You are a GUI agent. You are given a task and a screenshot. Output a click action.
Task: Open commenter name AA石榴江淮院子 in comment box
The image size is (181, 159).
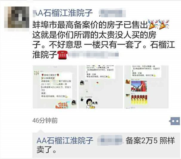(65, 140)
